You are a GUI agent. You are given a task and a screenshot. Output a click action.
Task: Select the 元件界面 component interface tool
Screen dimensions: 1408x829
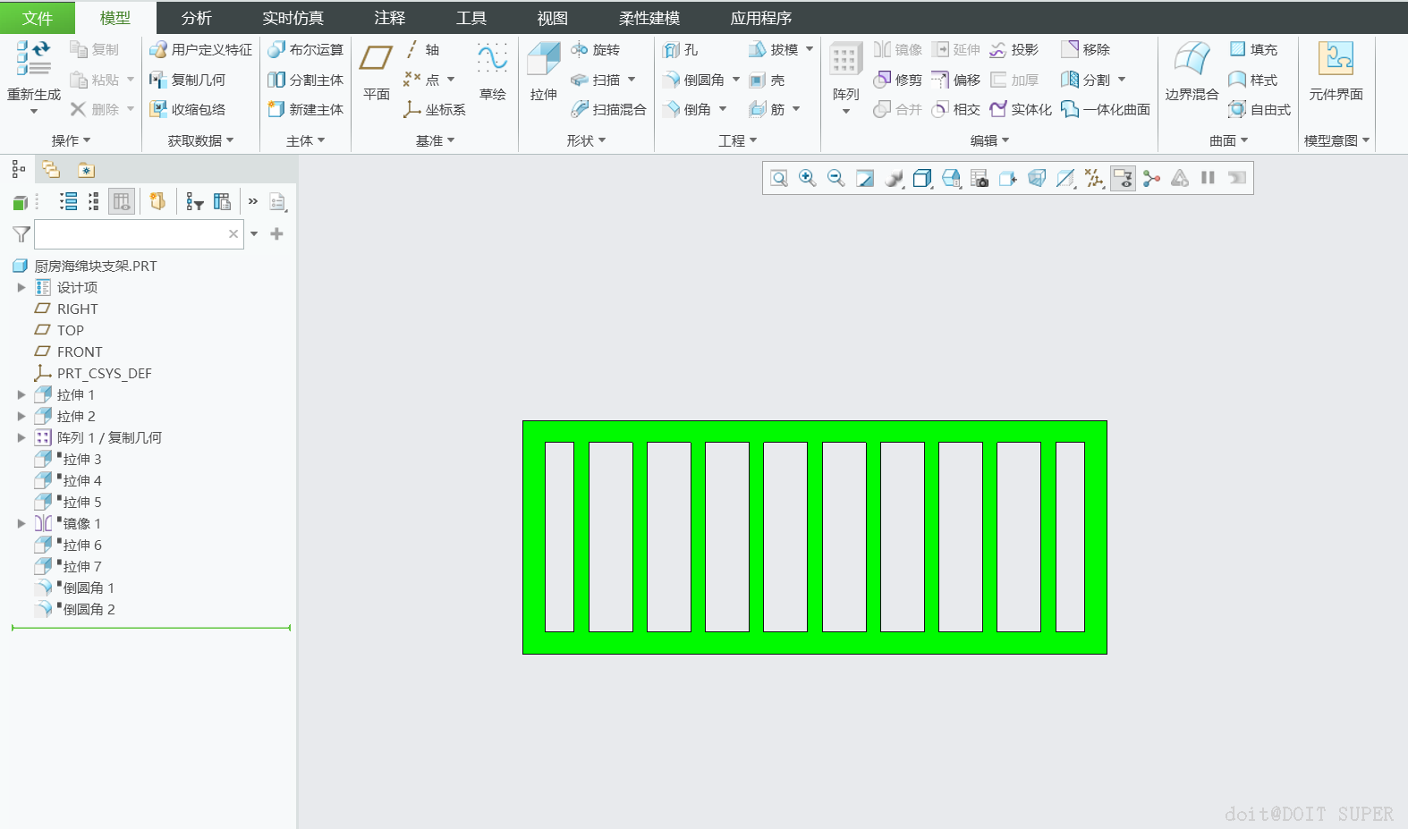pyautogui.click(x=1336, y=72)
